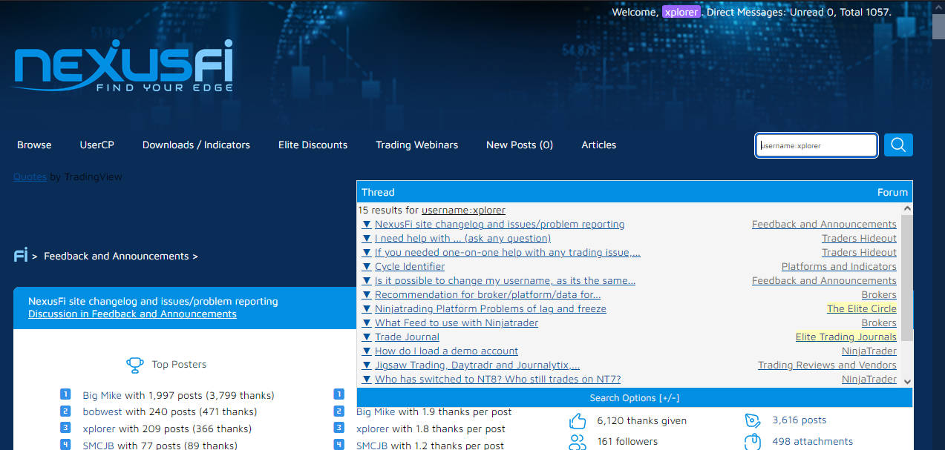The height and width of the screenshot is (450, 945).
Task: Click xplorer with 1.8 thanks per post
Action: click(373, 429)
